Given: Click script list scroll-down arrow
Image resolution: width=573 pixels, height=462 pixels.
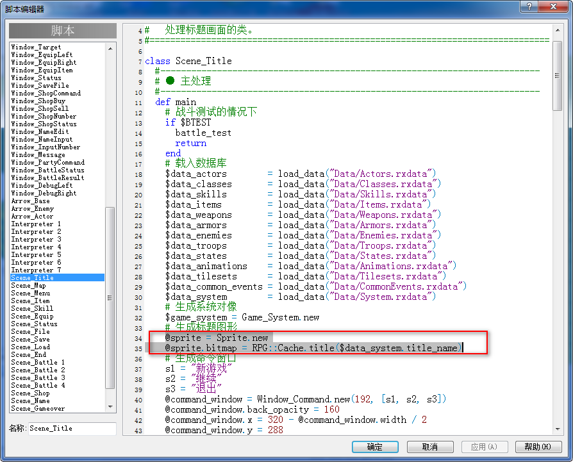Looking at the screenshot, I should coord(110,407).
